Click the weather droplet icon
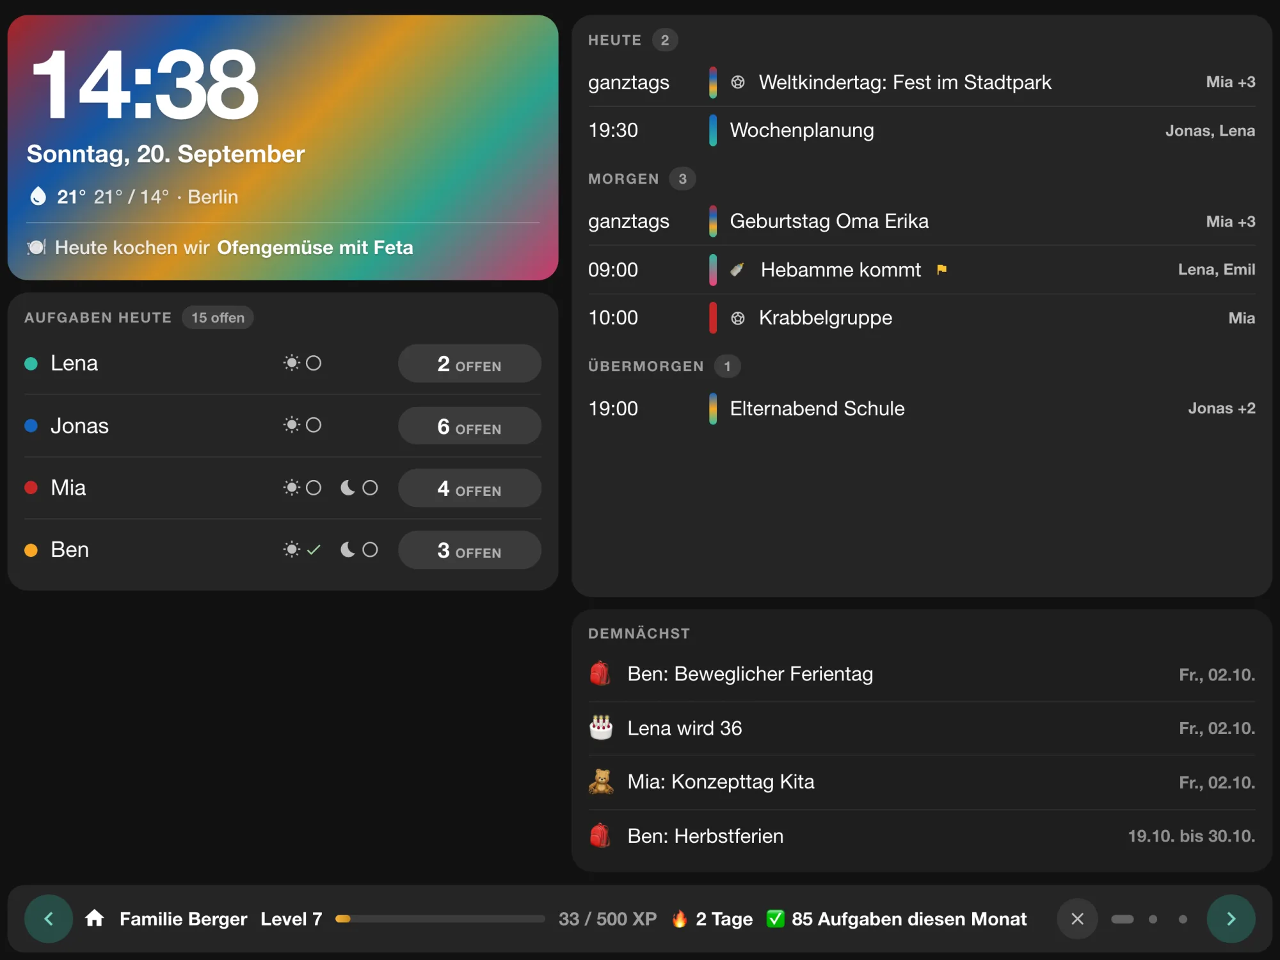 click(38, 196)
